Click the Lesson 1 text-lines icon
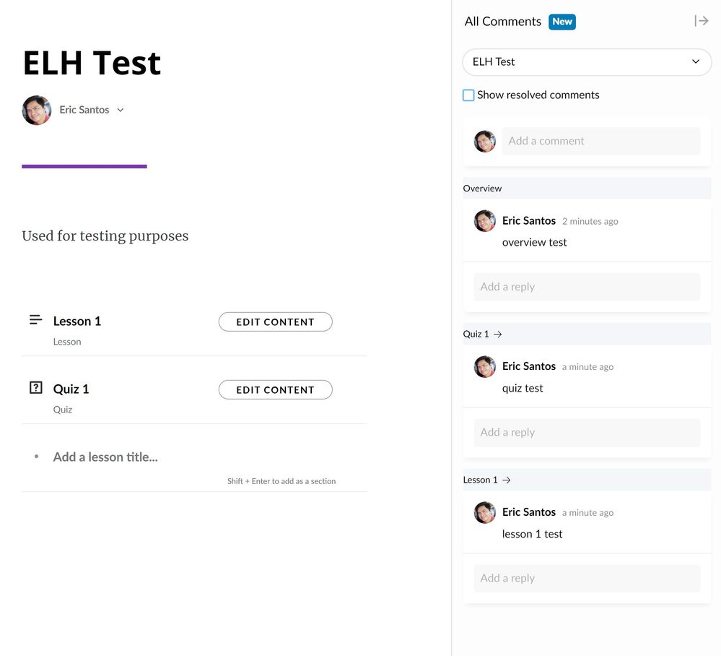Screen dimensions: 721x656 tap(35, 319)
